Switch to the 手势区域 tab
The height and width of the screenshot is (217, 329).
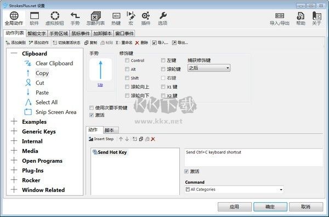click(59, 33)
